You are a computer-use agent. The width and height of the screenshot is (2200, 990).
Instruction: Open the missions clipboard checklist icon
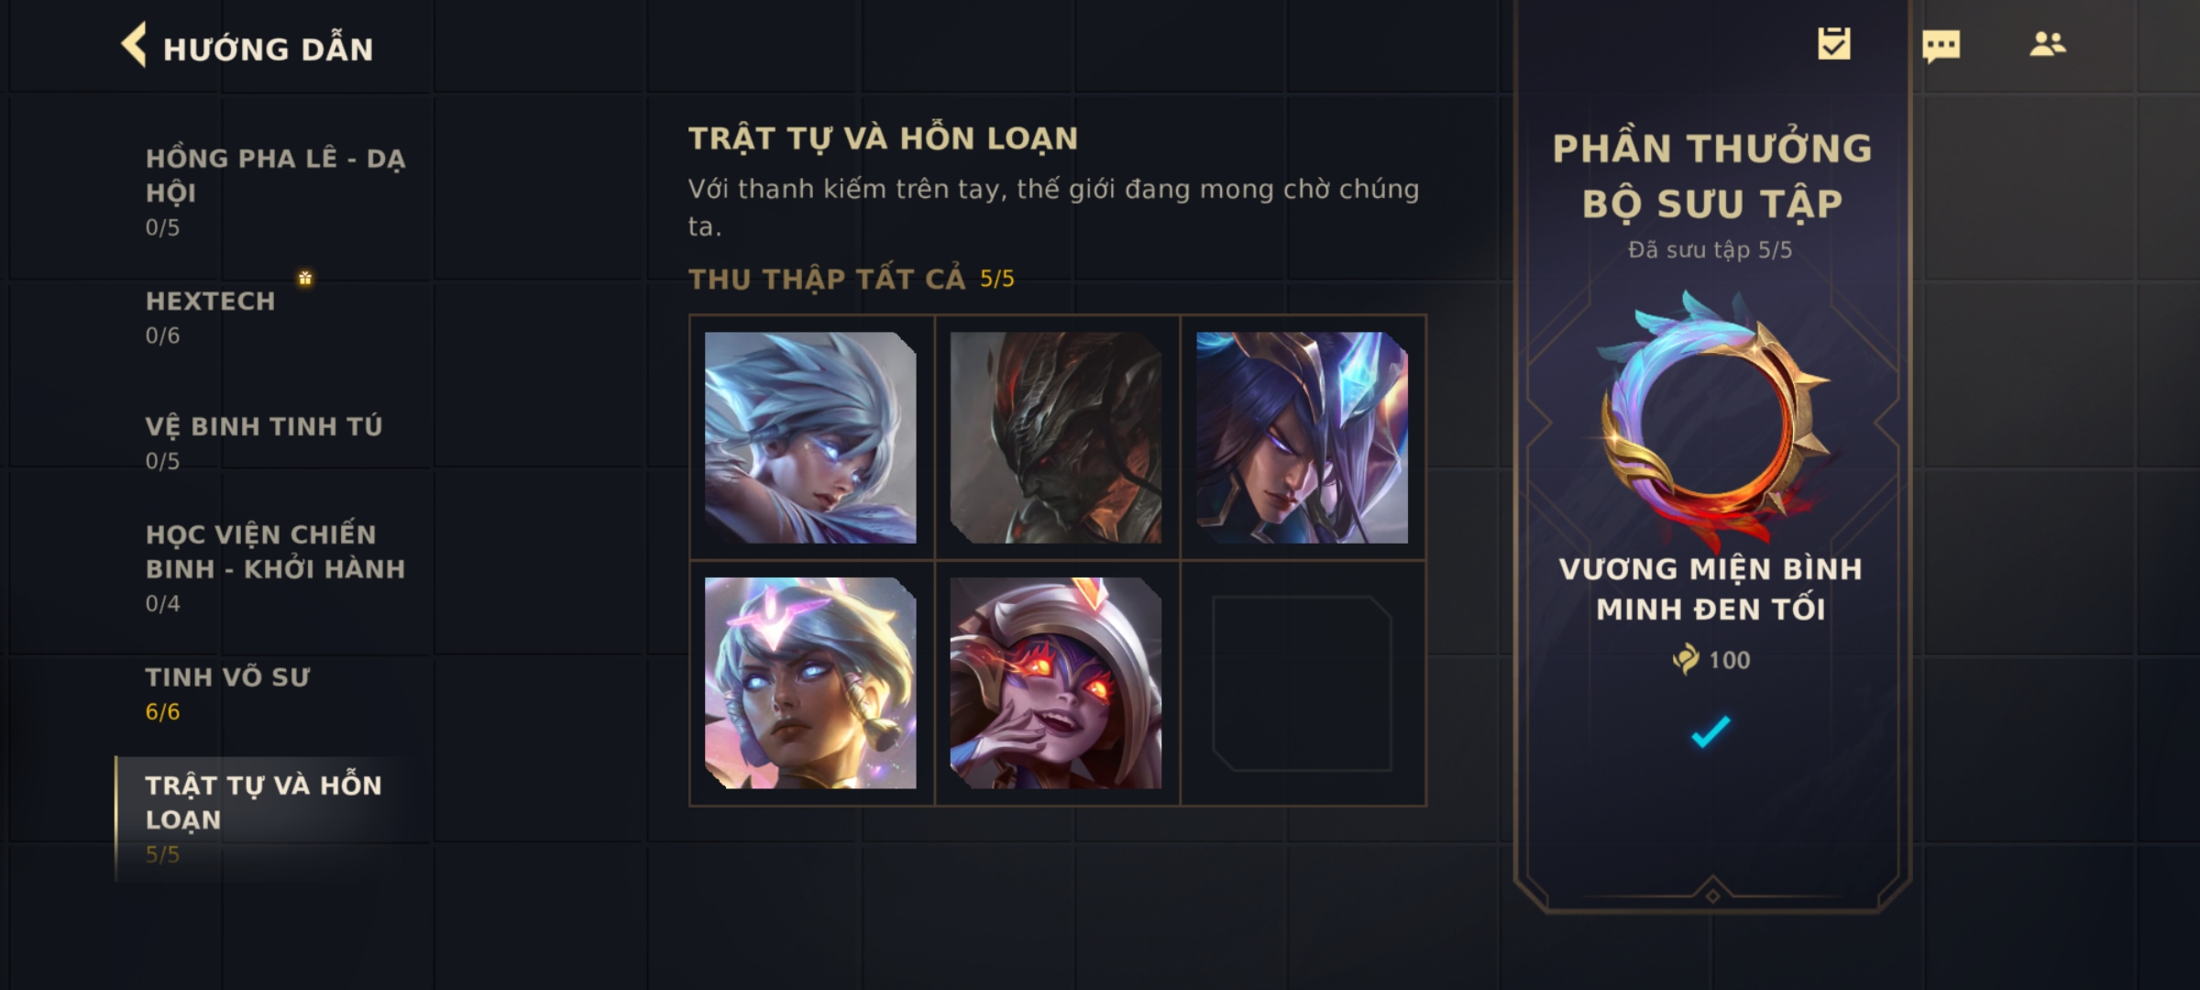[x=1834, y=44]
